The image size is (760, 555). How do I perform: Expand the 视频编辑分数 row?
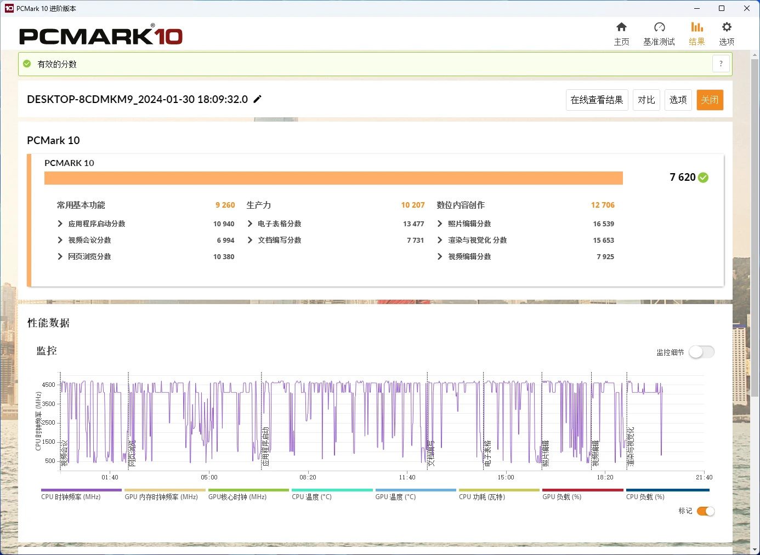(x=440, y=256)
